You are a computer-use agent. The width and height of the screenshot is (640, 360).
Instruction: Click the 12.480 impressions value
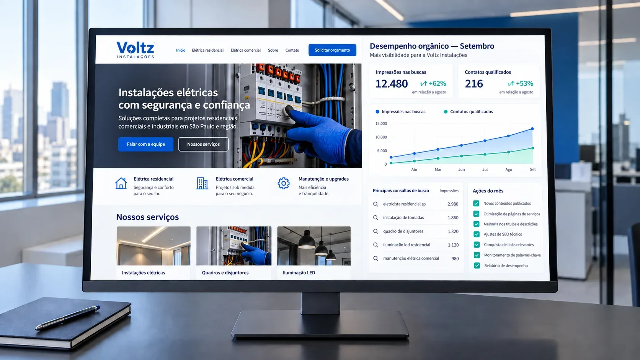(x=392, y=83)
